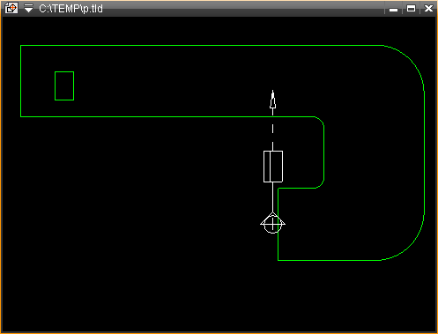Open the title bar dropdown arrow menu
This screenshot has width=438, height=334.
pyautogui.click(x=28, y=8)
